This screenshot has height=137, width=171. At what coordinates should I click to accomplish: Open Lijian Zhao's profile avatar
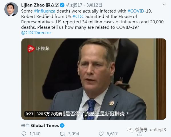[x=11, y=9]
